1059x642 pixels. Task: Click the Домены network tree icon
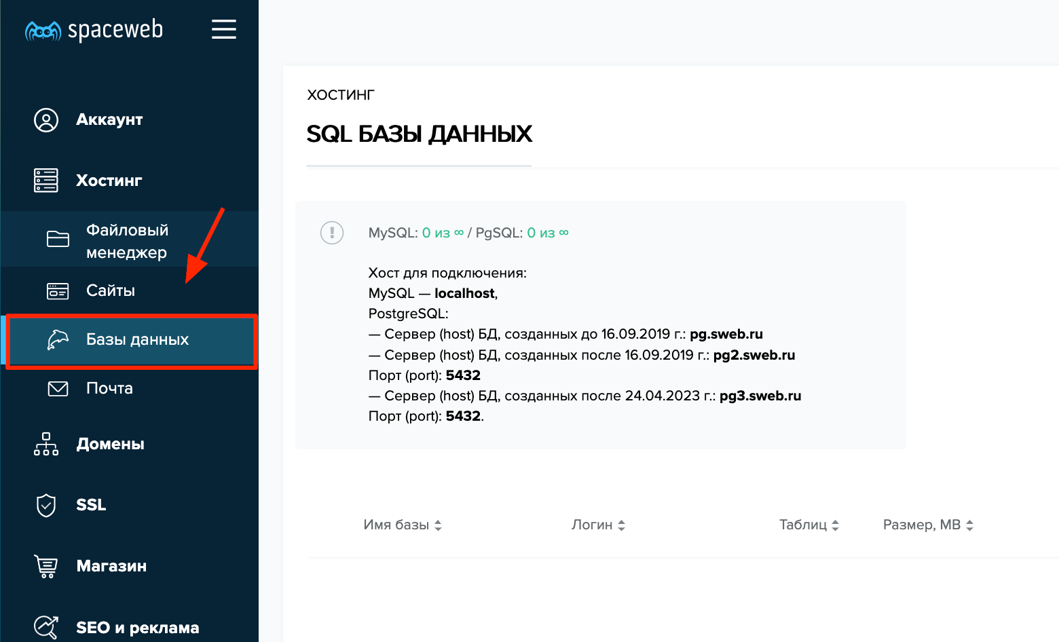coord(46,444)
